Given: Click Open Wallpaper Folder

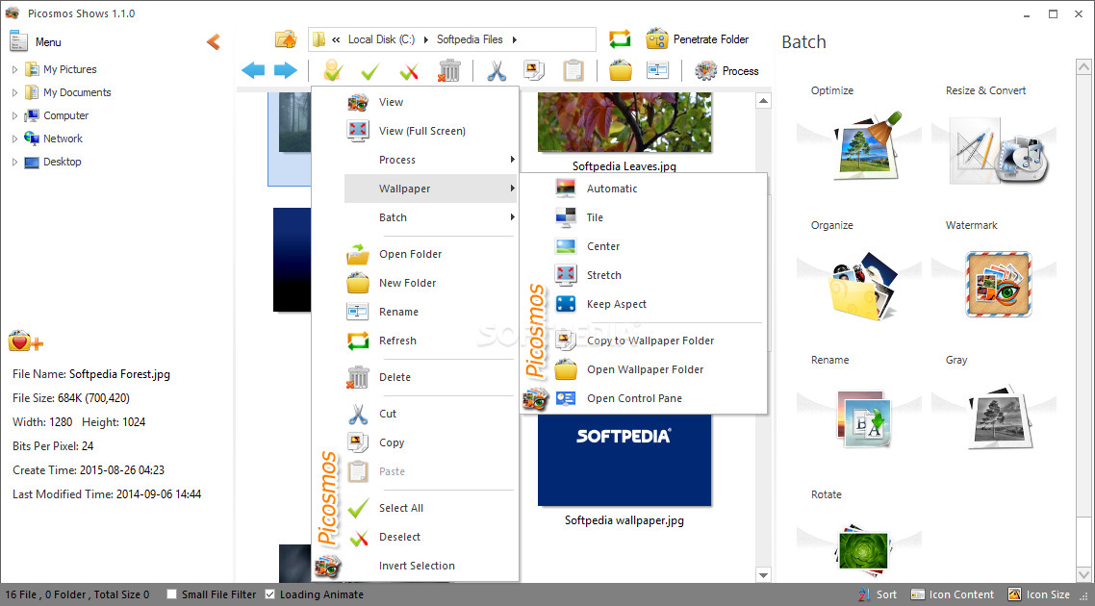Looking at the screenshot, I should [658, 369].
